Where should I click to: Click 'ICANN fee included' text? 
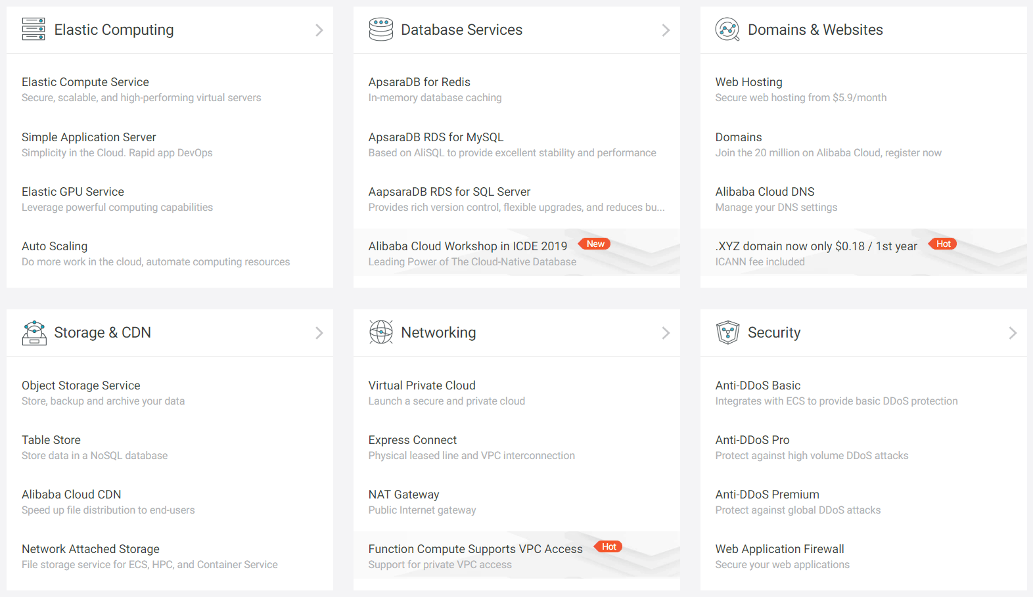coord(760,262)
